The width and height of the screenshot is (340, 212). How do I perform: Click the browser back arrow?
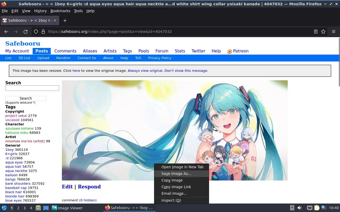point(6,32)
